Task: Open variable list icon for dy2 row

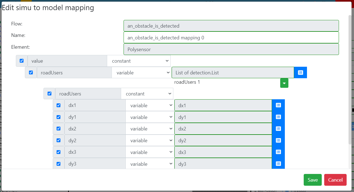Action: pos(278,140)
